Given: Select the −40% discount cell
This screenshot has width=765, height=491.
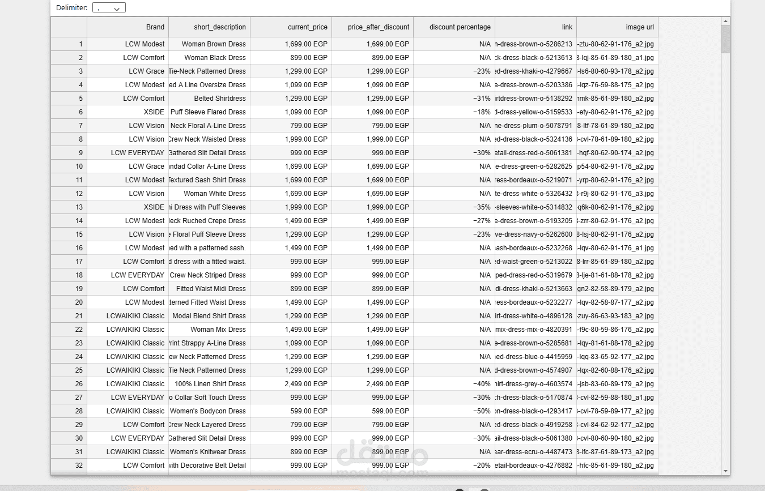Looking at the screenshot, I should (454, 384).
